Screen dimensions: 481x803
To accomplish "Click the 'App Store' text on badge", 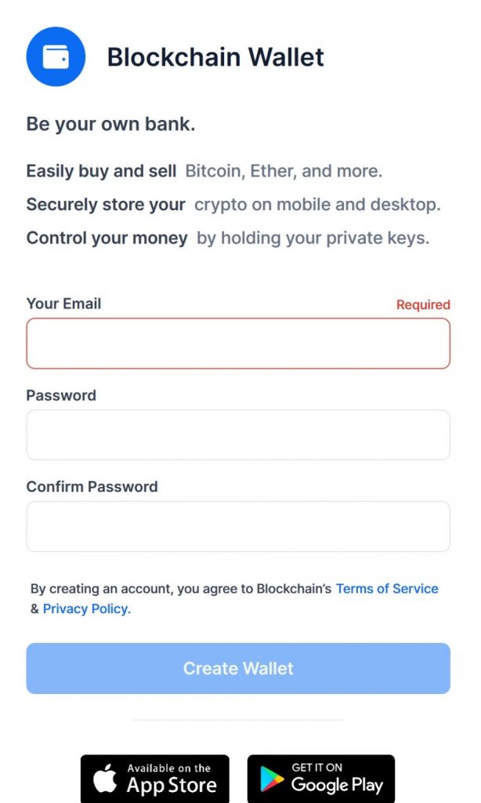I will (172, 785).
